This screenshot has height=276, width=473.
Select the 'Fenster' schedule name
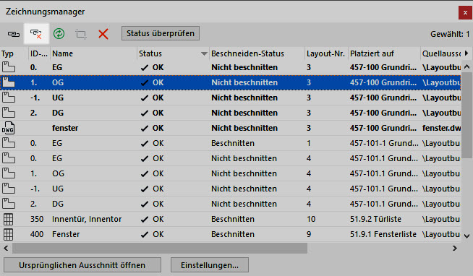coord(66,234)
